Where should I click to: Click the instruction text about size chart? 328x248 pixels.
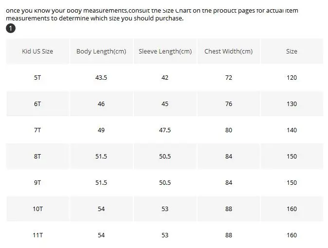pyautogui.click(x=152, y=15)
